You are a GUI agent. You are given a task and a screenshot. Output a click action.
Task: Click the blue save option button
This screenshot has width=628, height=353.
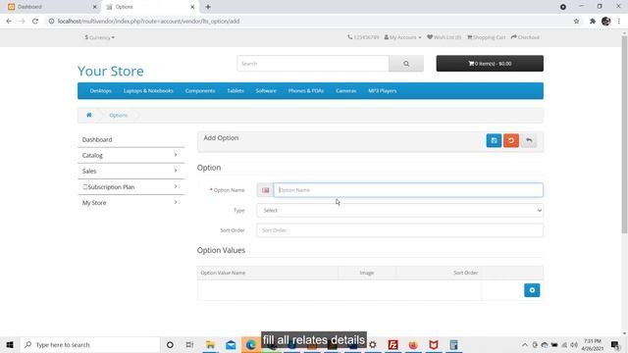click(x=494, y=140)
